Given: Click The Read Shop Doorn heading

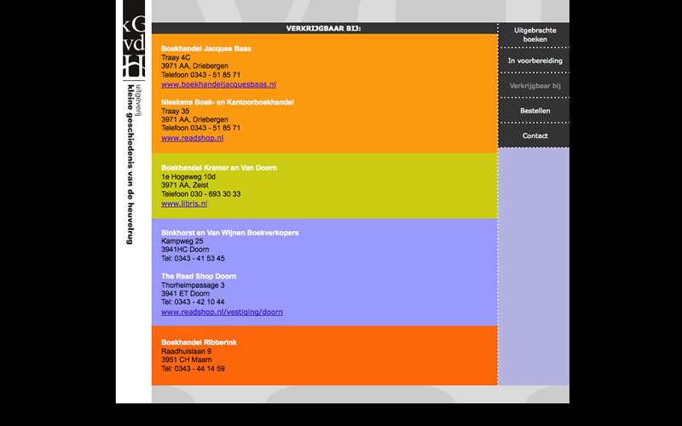Looking at the screenshot, I should click(x=199, y=276).
